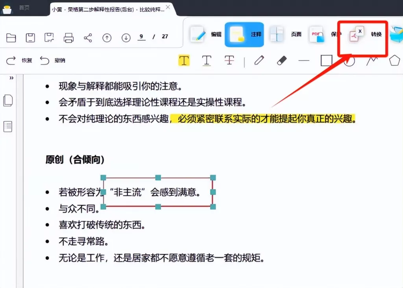Image resolution: width=403 pixels, height=288 pixels.
Task: Open the 页面 (Page) tab
Action: tap(285, 35)
